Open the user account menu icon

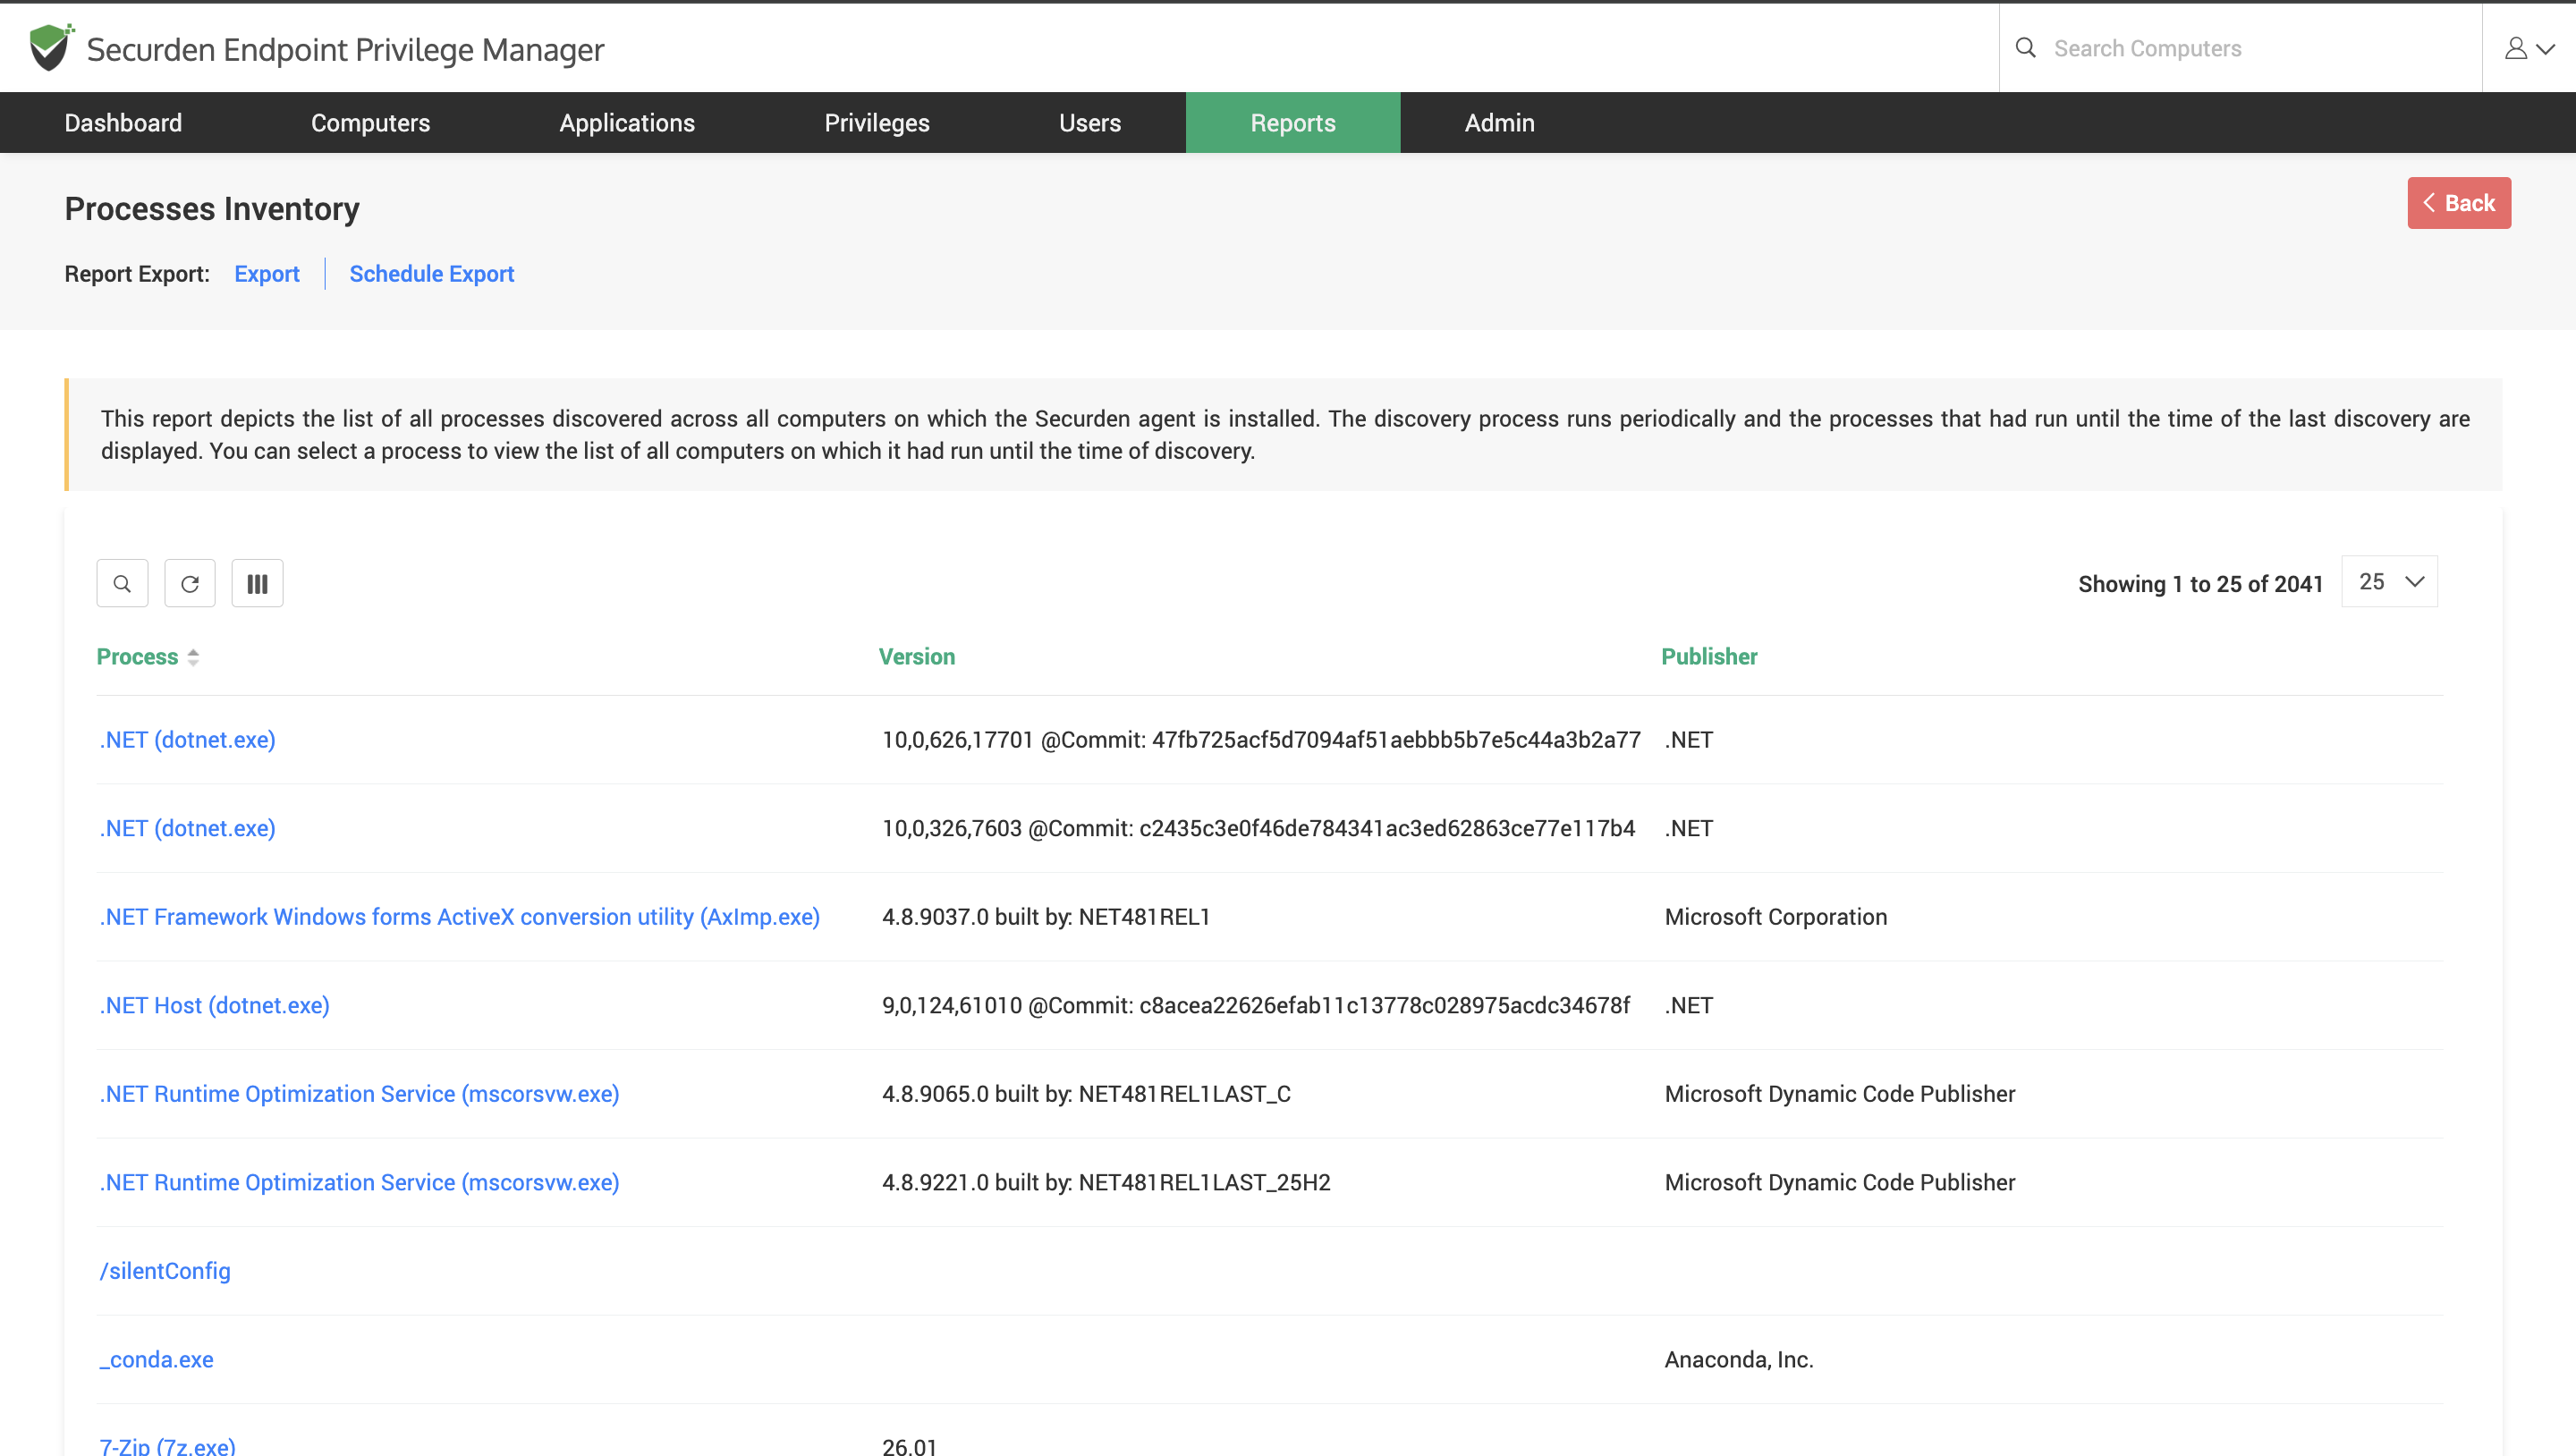coord(2529,48)
